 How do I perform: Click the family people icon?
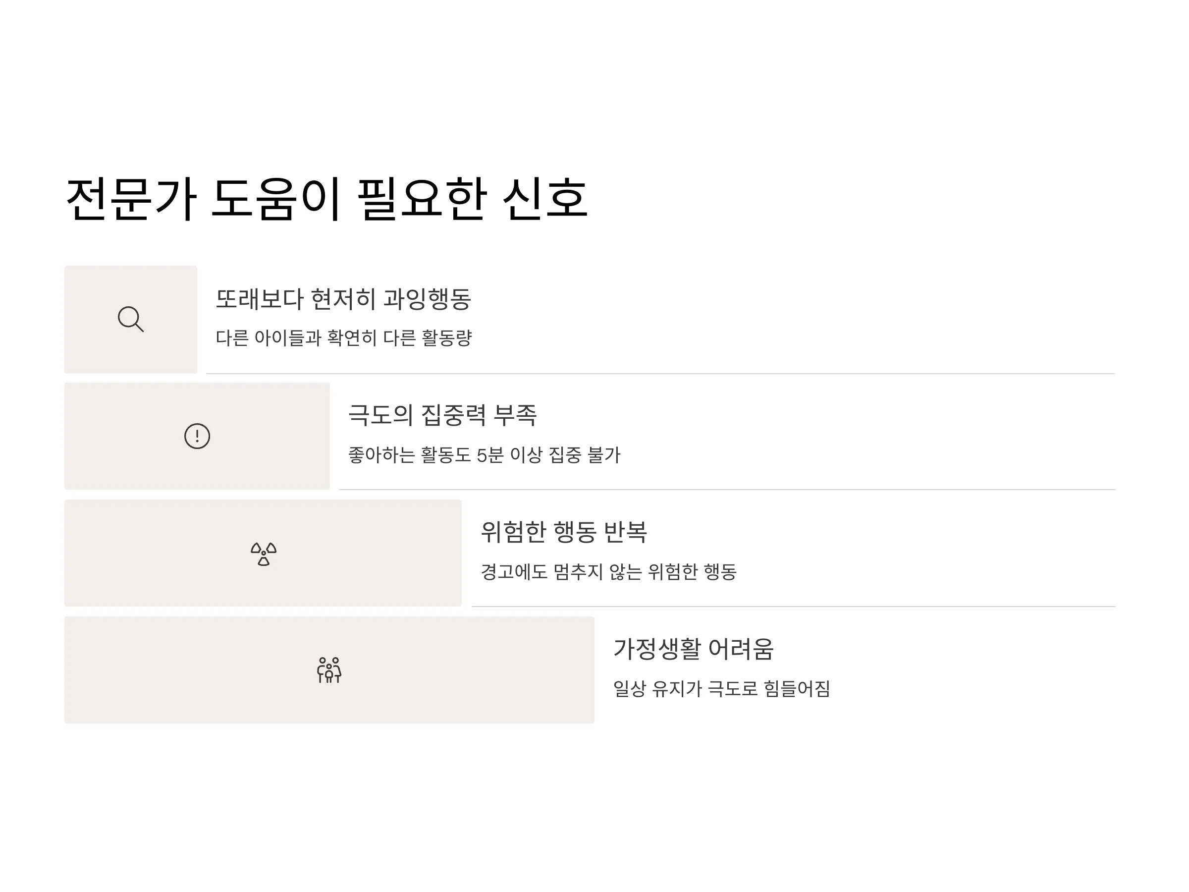click(329, 670)
